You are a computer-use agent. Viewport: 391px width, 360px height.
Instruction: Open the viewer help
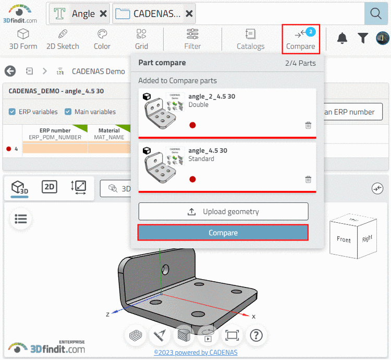[256, 335]
